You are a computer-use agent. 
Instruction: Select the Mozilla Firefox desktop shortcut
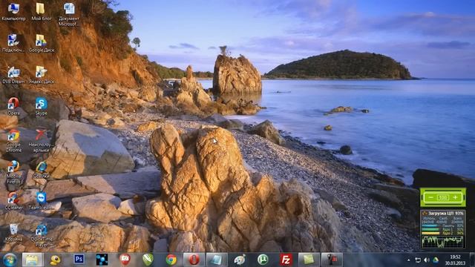point(13,172)
